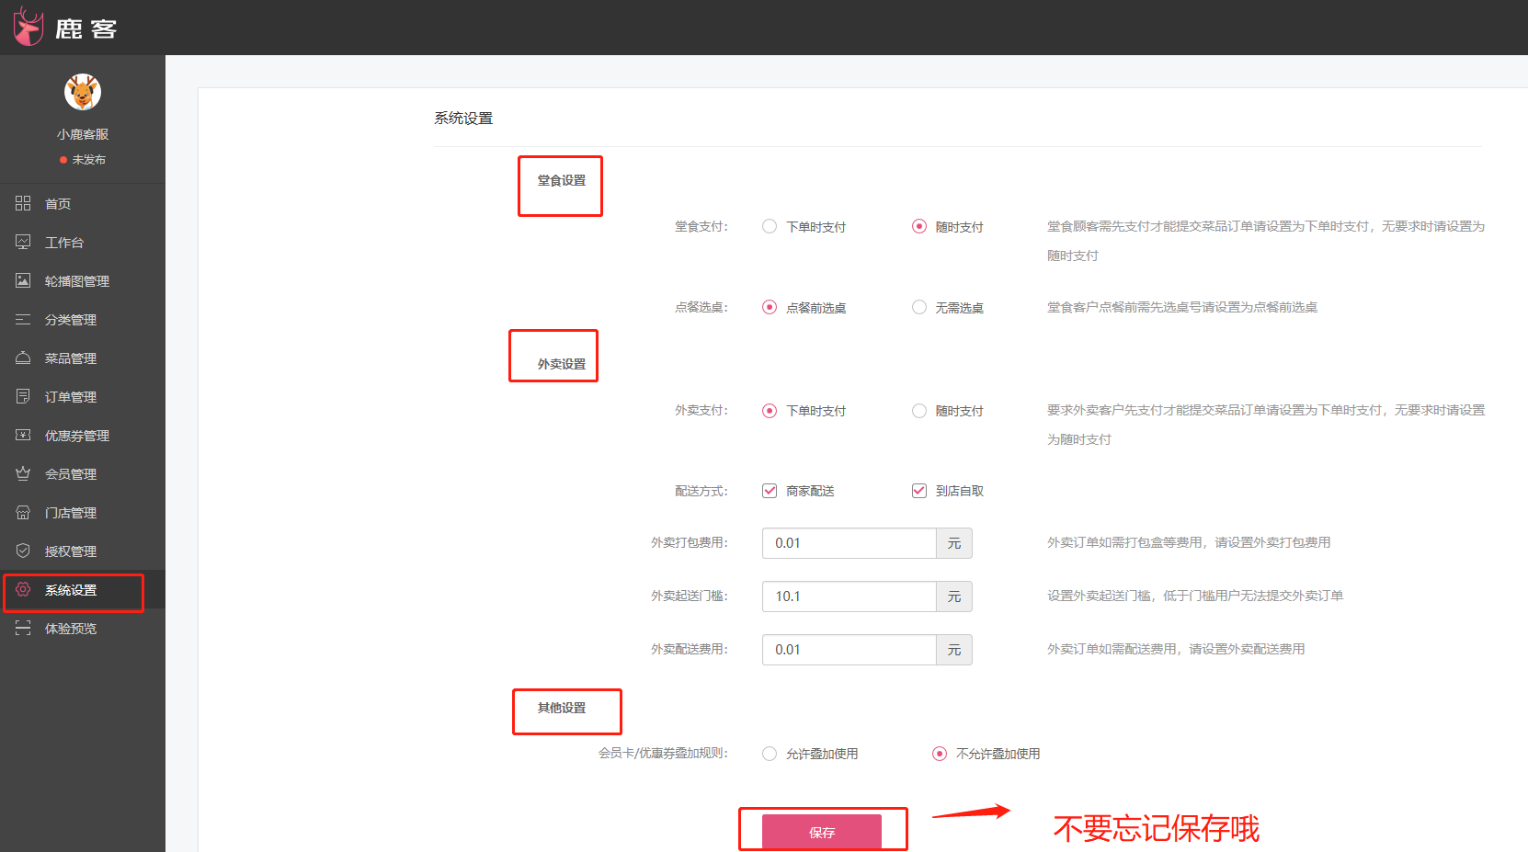Toggle 商家配送 checkbox
This screenshot has width=1528, height=852.
770,491
